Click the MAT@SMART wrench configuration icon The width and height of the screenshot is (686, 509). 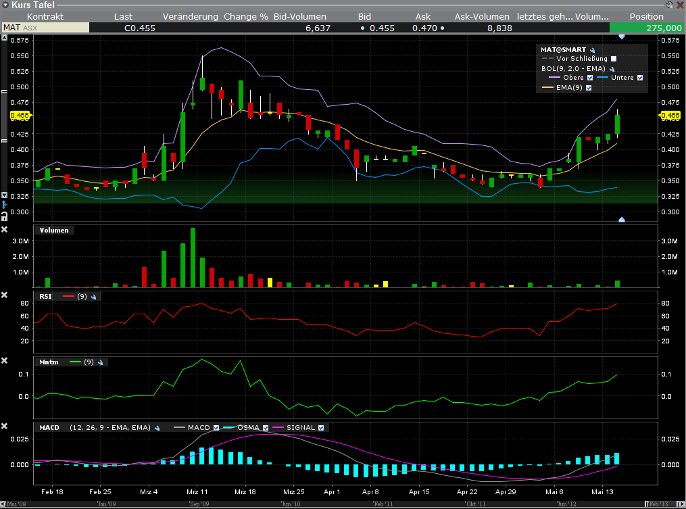click(x=592, y=50)
